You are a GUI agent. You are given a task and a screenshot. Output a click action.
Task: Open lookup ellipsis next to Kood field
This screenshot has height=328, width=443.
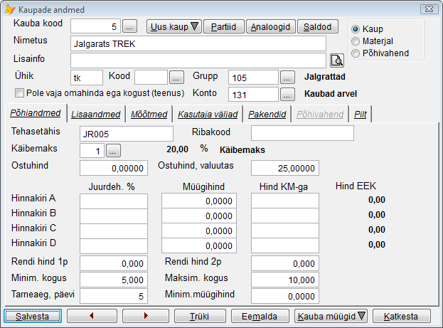(x=176, y=78)
